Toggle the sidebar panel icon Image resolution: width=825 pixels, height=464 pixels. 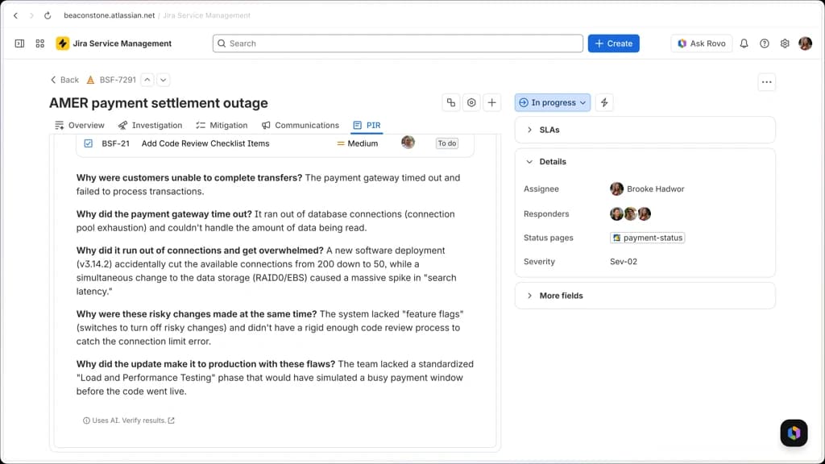[x=19, y=43]
